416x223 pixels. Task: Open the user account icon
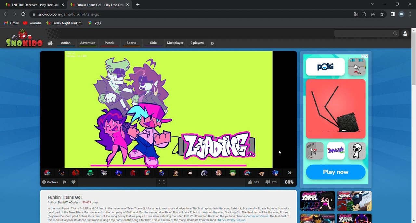click(405, 33)
